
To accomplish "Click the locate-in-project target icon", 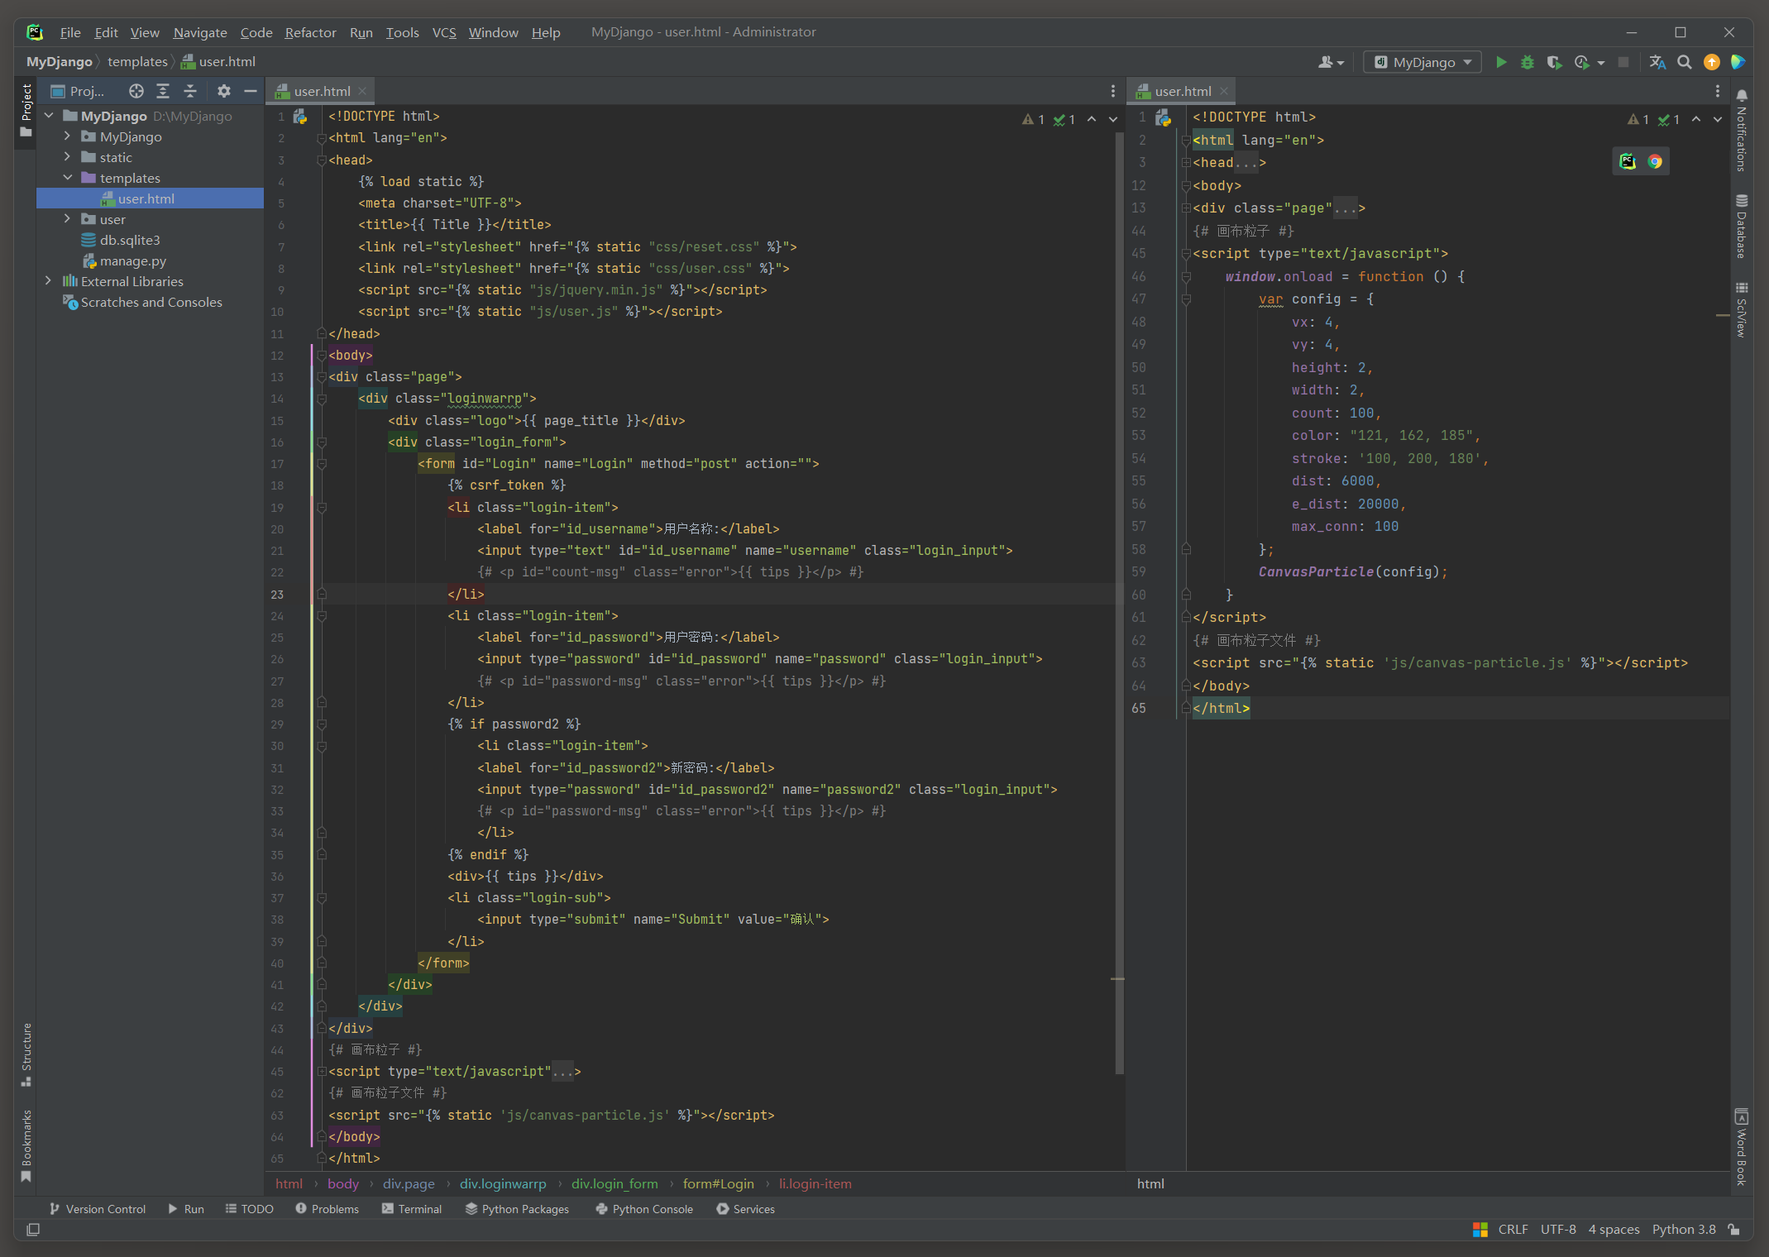I will coord(136,91).
